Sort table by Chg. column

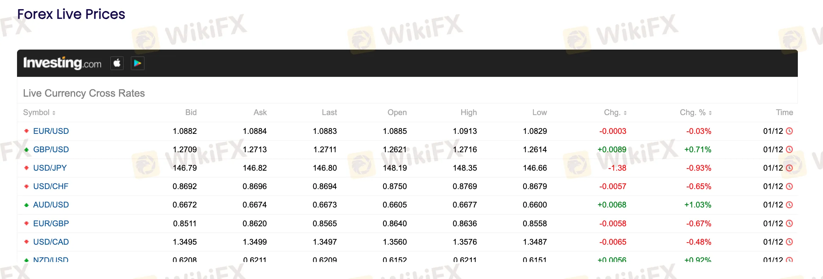(x=615, y=113)
